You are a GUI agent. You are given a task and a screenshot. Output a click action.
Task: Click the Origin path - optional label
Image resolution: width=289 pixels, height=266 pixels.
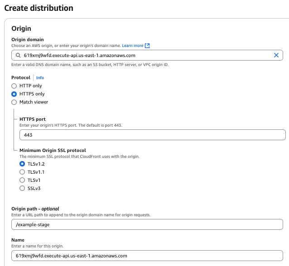35,209
